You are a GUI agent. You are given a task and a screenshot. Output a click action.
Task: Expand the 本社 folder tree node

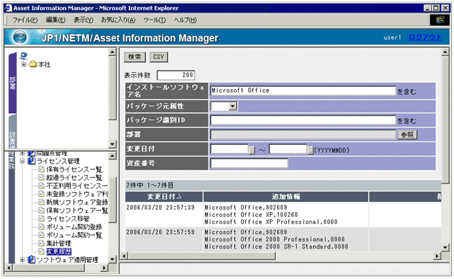(24, 64)
